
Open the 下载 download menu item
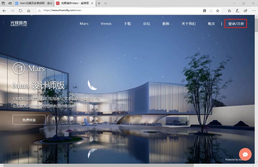click(x=127, y=24)
